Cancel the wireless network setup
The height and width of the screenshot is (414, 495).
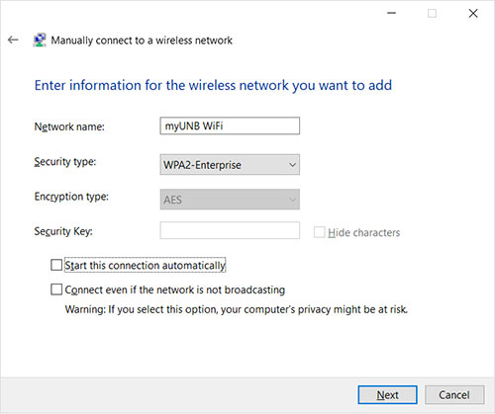point(454,394)
